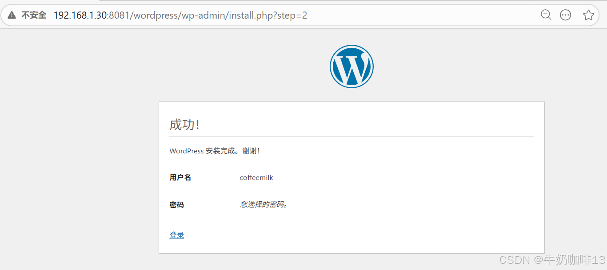Click the 密码 label
The height and width of the screenshot is (270, 607).
(x=176, y=205)
